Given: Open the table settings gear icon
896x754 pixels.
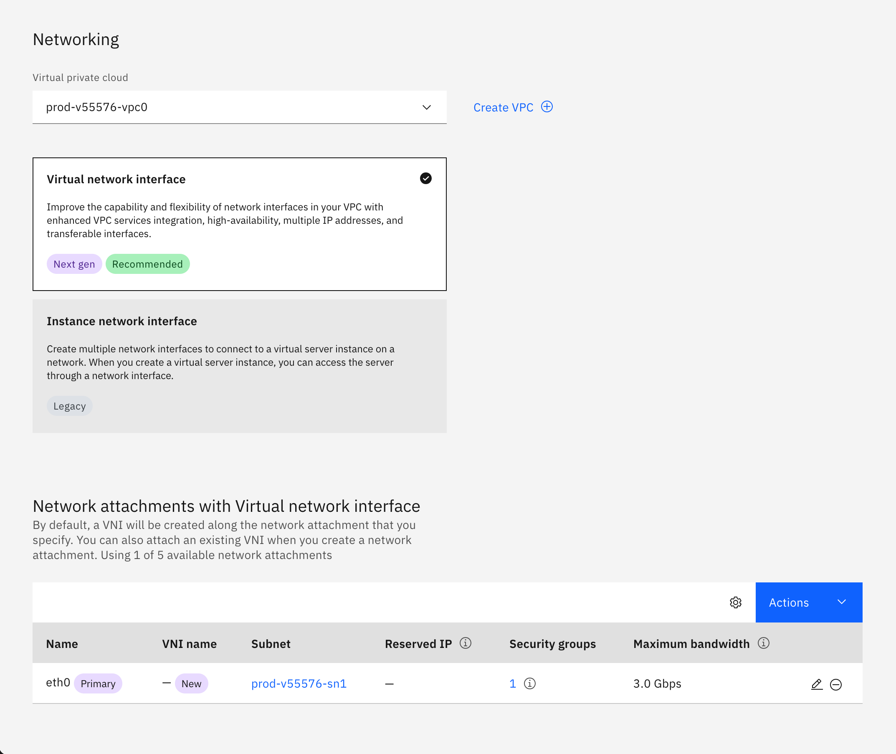Looking at the screenshot, I should click(x=736, y=603).
